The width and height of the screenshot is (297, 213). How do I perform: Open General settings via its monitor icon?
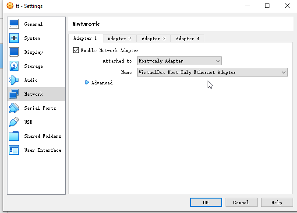[14, 24]
